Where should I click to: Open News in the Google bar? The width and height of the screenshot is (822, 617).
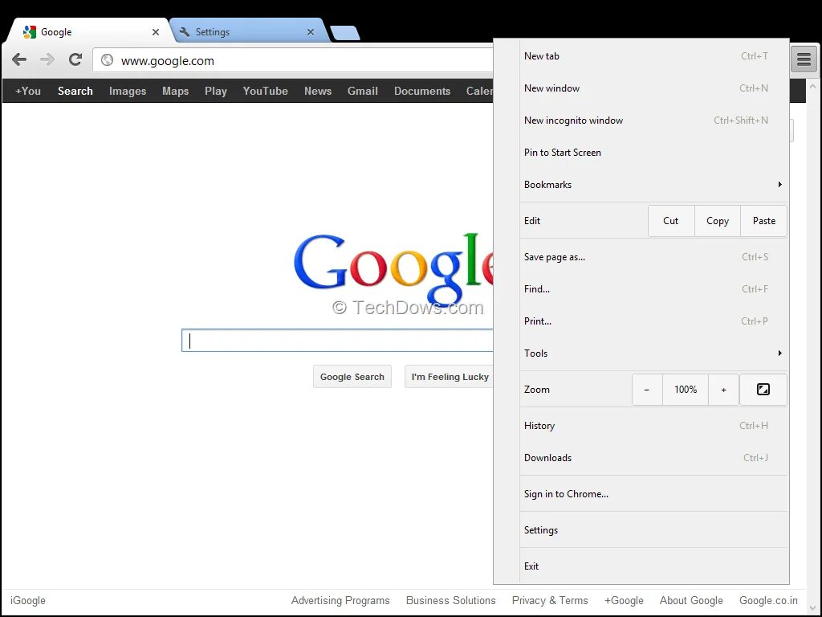318,91
